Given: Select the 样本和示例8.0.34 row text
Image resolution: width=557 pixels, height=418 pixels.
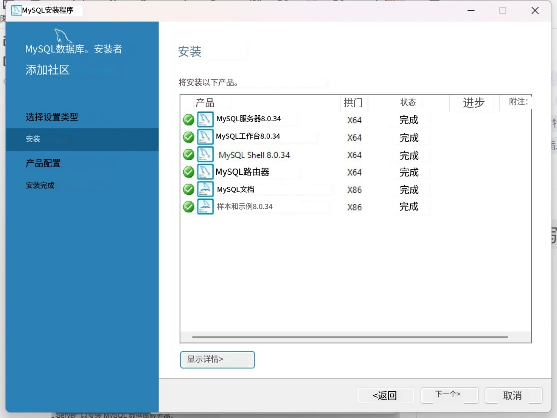Looking at the screenshot, I should [245, 207].
